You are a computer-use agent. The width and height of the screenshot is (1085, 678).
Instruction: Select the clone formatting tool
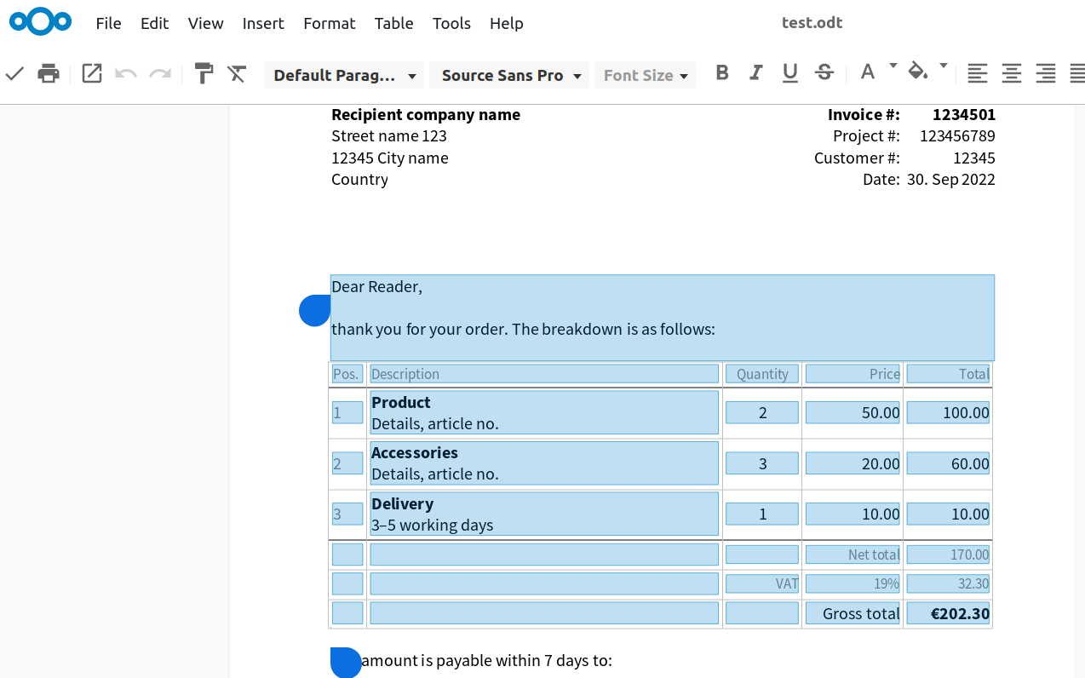(203, 74)
